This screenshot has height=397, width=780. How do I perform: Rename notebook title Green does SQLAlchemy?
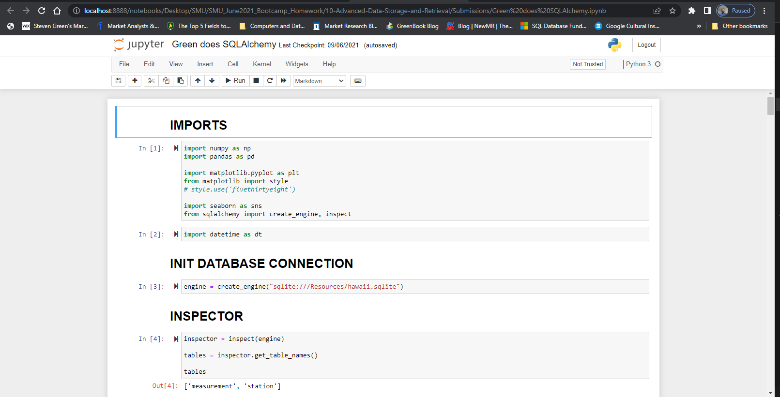224,44
